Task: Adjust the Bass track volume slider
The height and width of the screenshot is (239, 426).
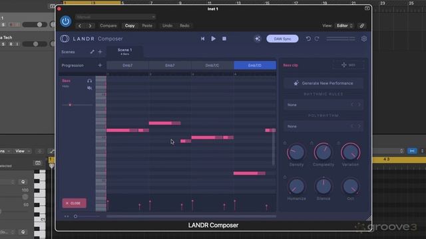Action: click(77, 105)
